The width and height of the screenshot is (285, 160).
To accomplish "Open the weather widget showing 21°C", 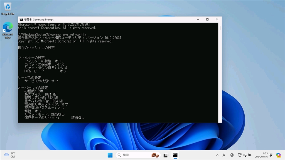I will pos(10,155).
